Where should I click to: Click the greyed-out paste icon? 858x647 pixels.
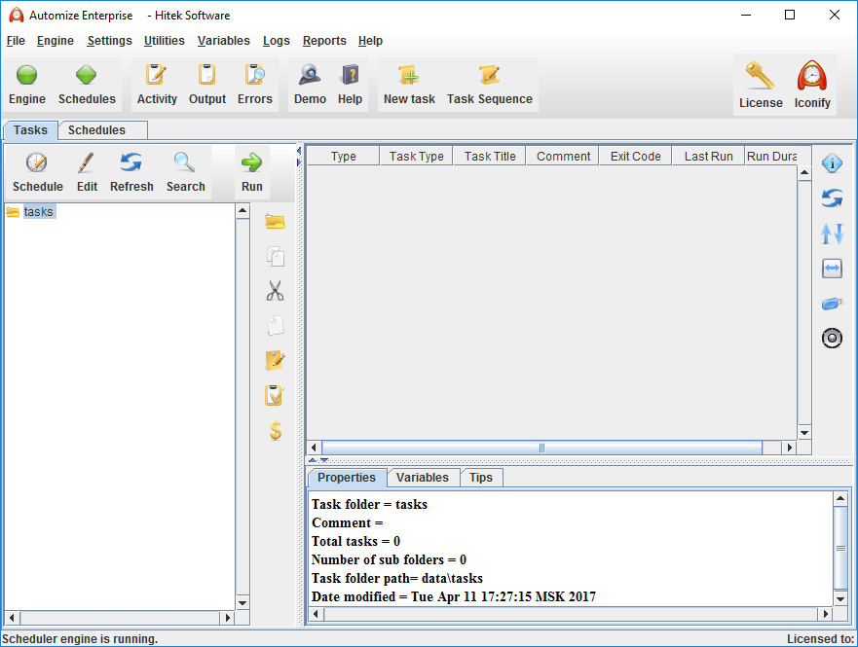pyautogui.click(x=275, y=326)
